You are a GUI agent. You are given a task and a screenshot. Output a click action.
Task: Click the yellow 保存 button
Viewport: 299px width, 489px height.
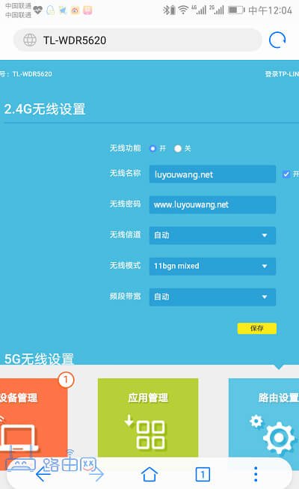pos(257,329)
